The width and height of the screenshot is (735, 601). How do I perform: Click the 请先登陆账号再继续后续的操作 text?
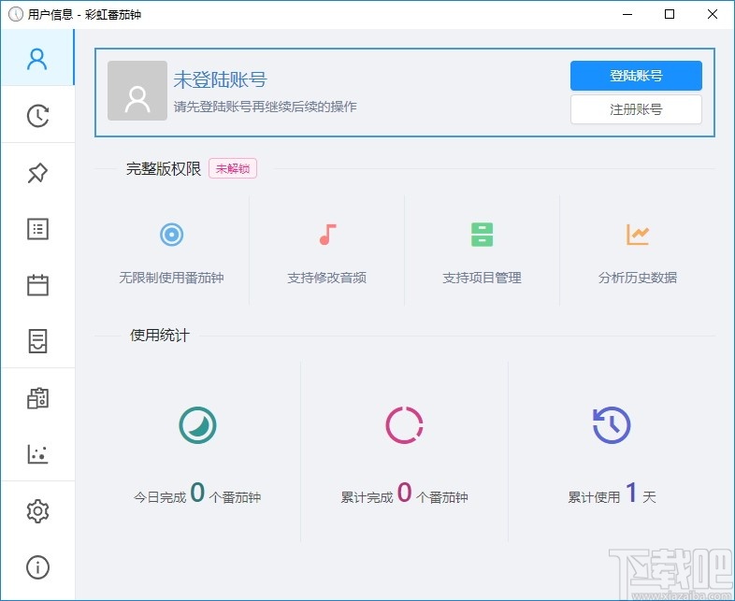point(266,107)
